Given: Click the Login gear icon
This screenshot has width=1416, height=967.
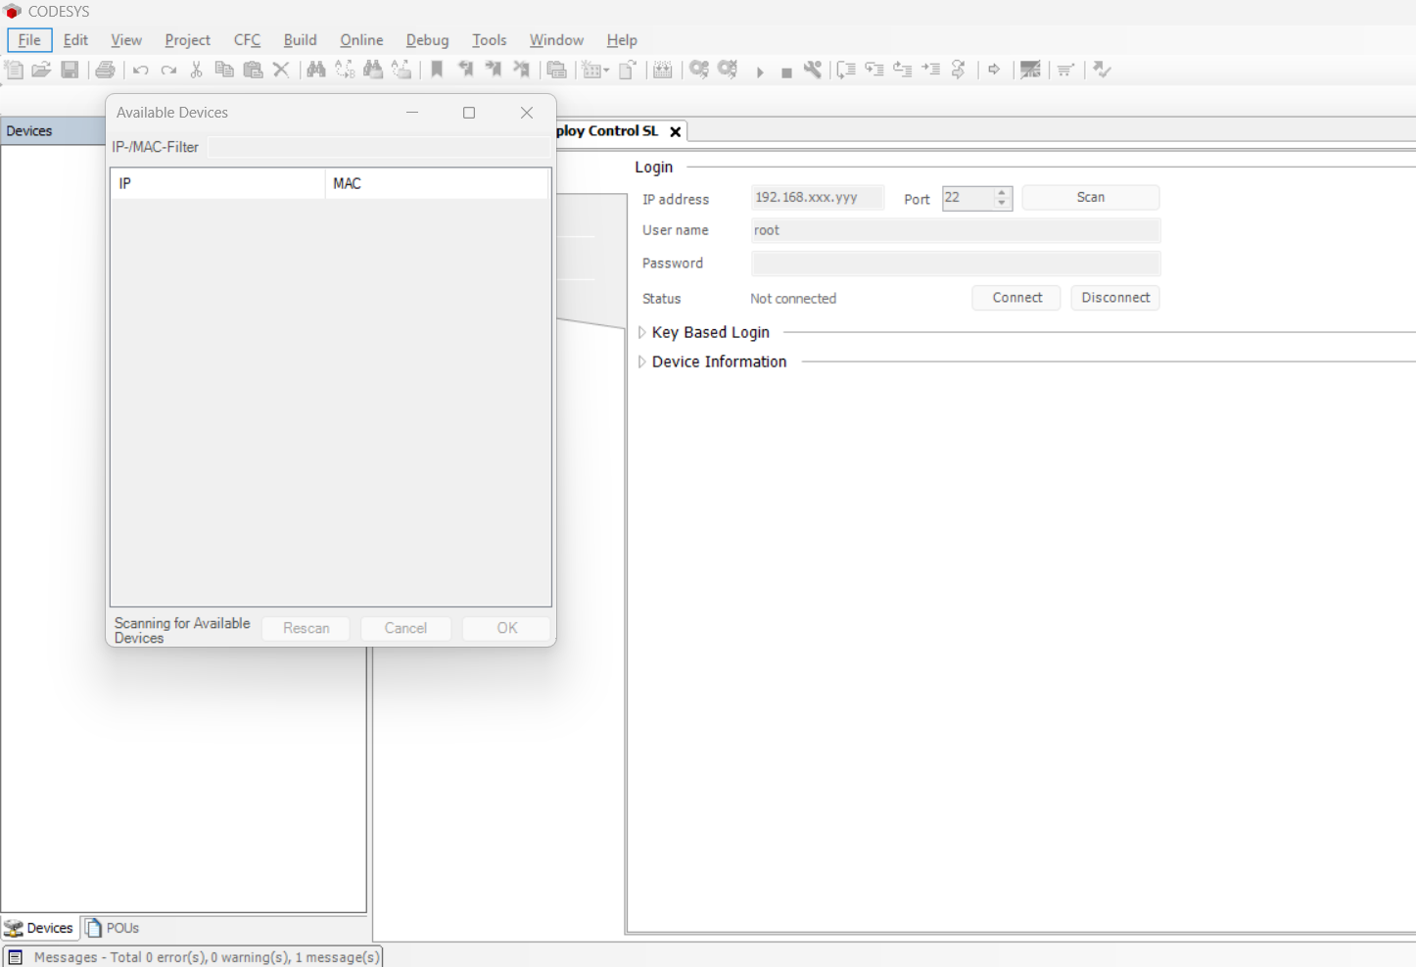Looking at the screenshot, I should [698, 70].
